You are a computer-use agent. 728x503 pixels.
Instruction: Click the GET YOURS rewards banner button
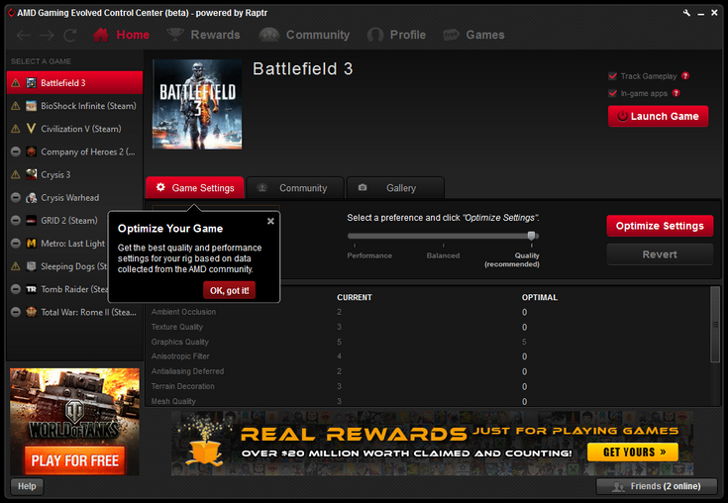pyautogui.click(x=633, y=452)
